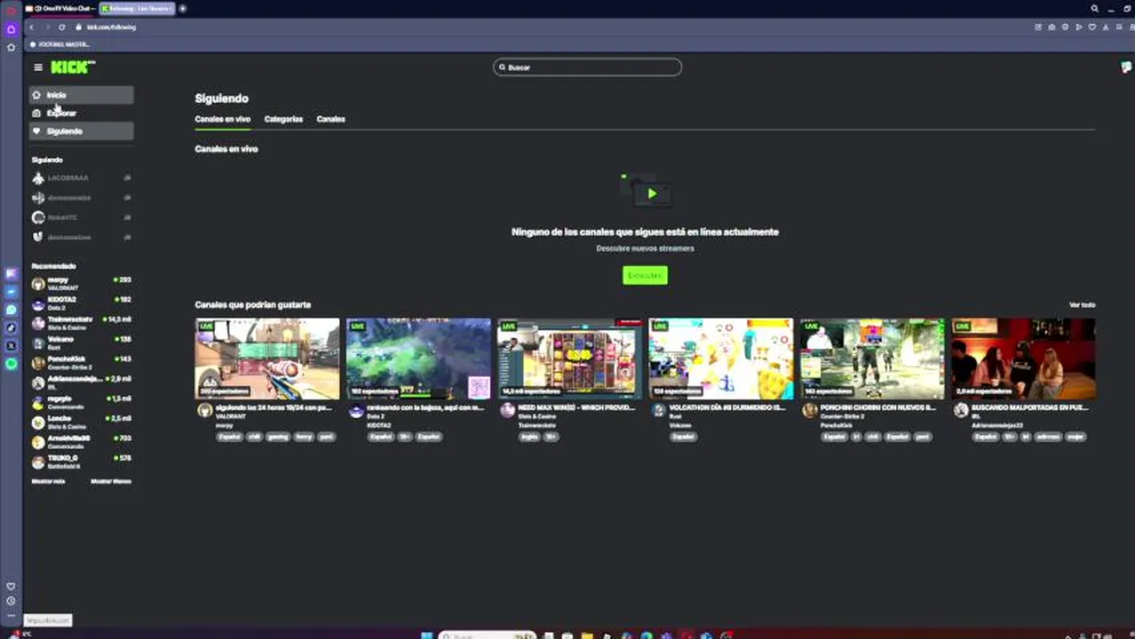Image resolution: width=1135 pixels, height=639 pixels.
Task: Click the green Descubre button
Action: pyautogui.click(x=645, y=275)
